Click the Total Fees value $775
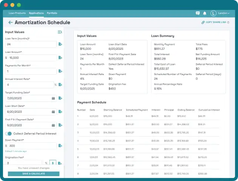The image size is (238, 181). pyautogui.click(x=199, y=49)
